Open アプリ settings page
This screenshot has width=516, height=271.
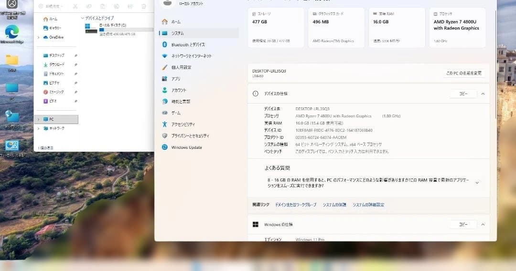click(199, 79)
